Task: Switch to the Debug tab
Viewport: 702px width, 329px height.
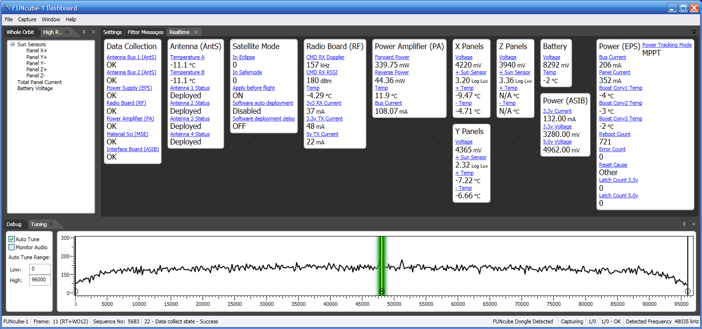Action: coord(14,224)
